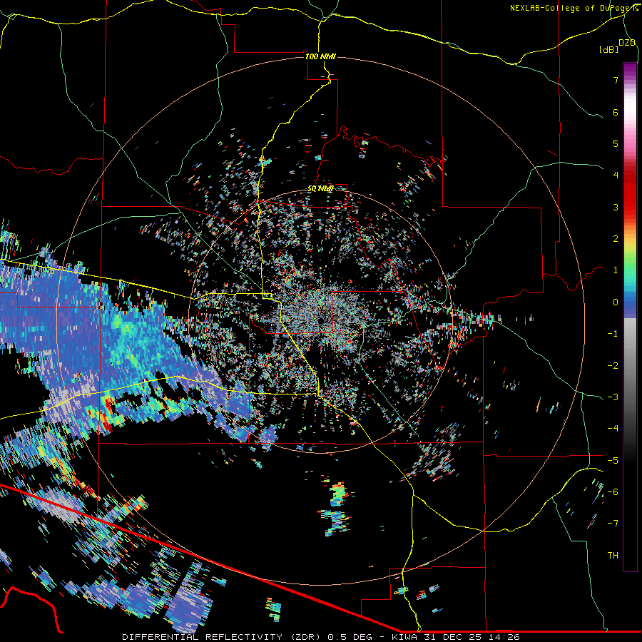Image resolution: width=642 pixels, height=642 pixels.
Task: Click the -2 value on ZDR scale
Action: [x=613, y=366]
